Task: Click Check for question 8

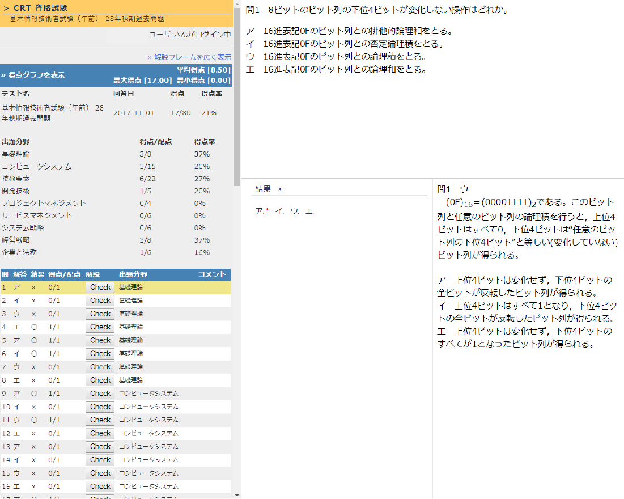Action: 100,380
